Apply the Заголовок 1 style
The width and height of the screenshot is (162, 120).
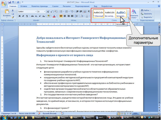(x=121, y=14)
